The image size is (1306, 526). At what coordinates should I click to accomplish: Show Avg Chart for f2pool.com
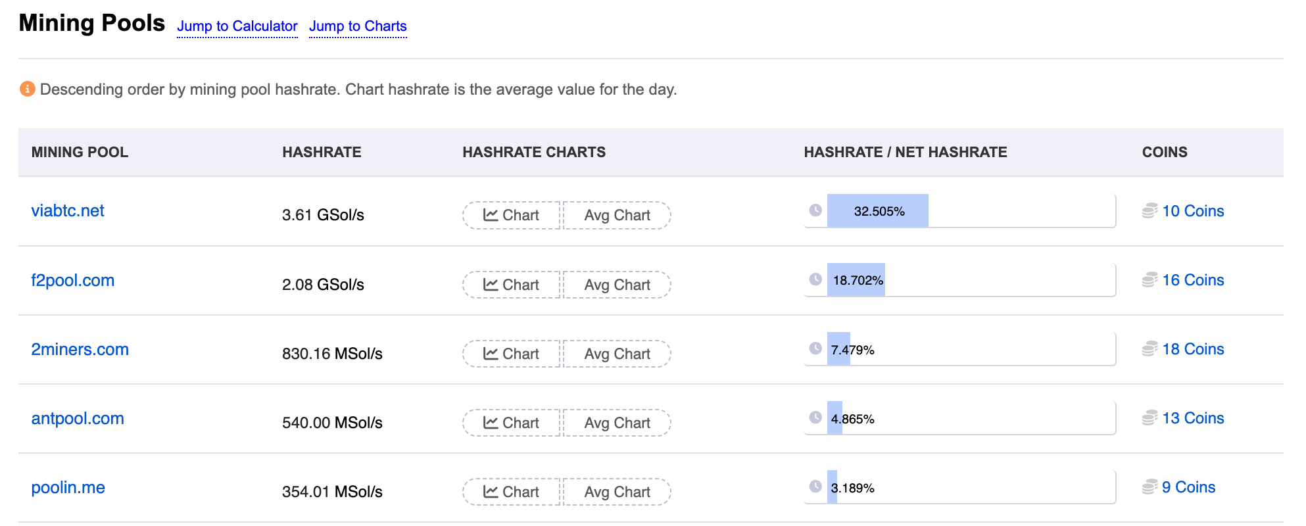click(x=617, y=285)
